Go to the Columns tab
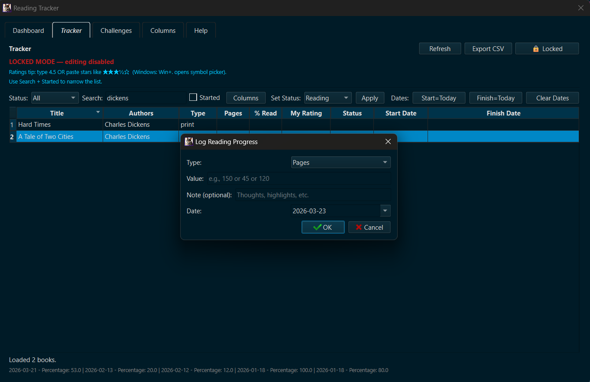The height and width of the screenshot is (382, 590). click(x=163, y=30)
